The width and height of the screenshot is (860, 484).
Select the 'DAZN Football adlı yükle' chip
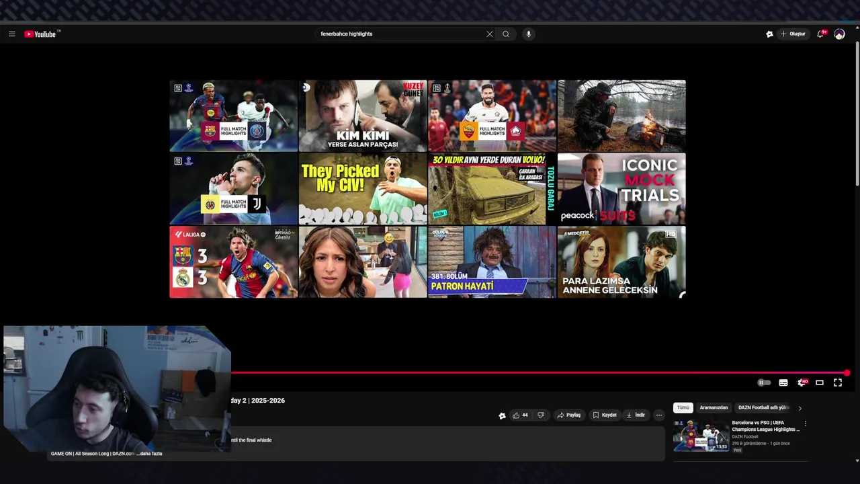click(x=764, y=408)
